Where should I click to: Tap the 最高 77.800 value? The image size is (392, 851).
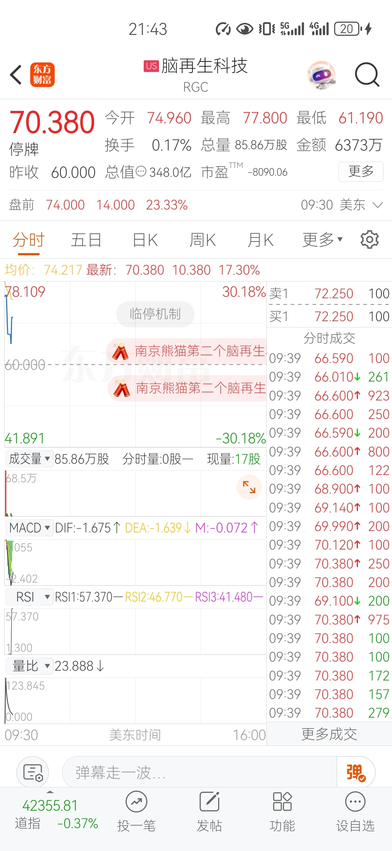[265, 118]
